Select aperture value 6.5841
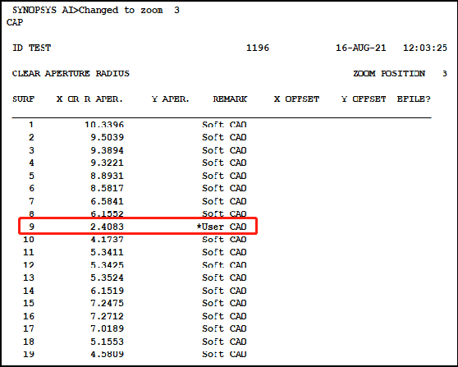This screenshot has height=367, width=458. (107, 201)
